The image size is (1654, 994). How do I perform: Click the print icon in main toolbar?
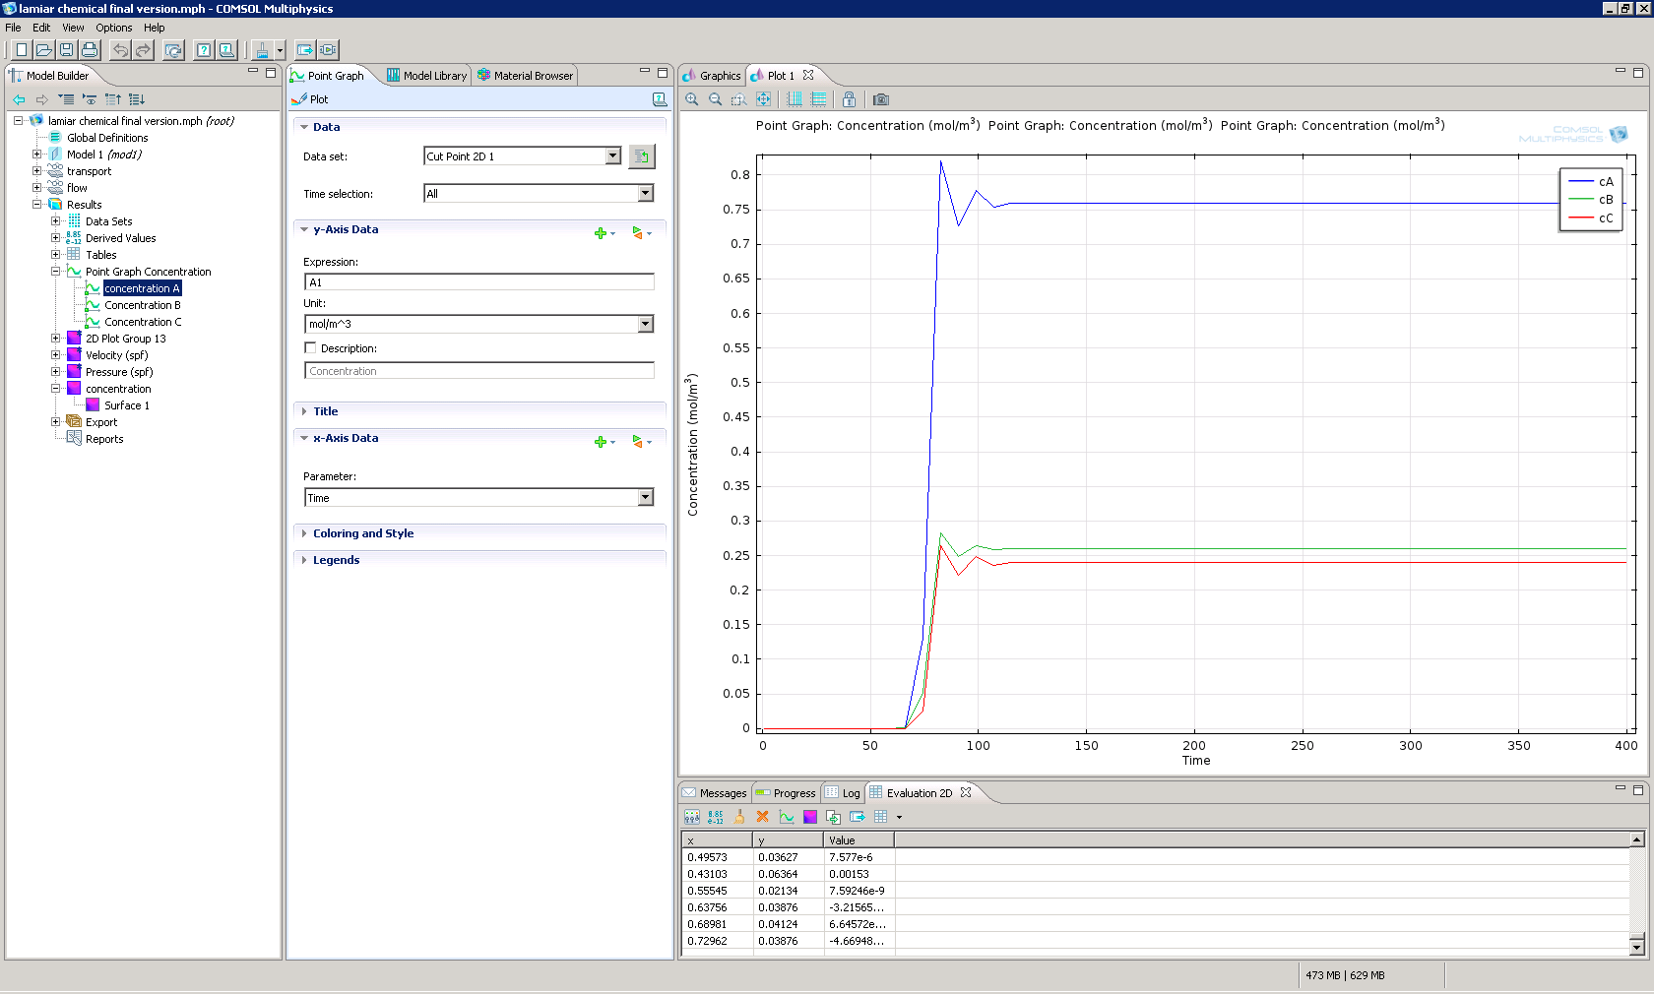[x=90, y=50]
